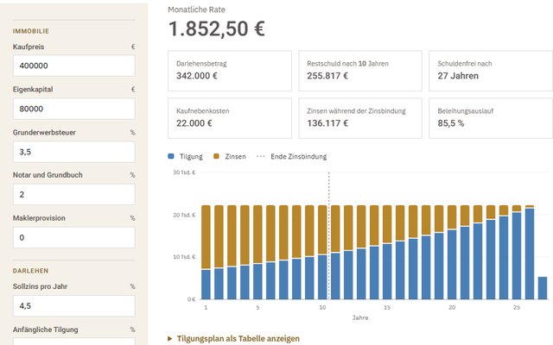Image resolution: width=553 pixels, height=345 pixels.
Task: Click the blue Tilgung legend swatch
Action: pos(171,156)
